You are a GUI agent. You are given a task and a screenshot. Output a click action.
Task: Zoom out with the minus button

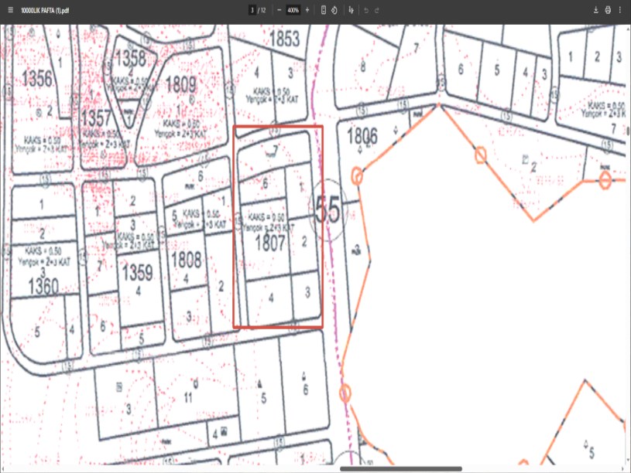(x=279, y=10)
